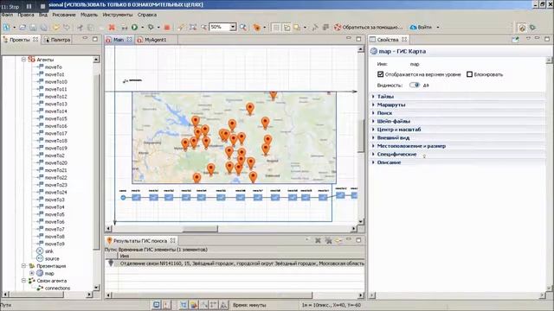Image resolution: width=554 pixels, height=311 pixels.
Task: Click the Zoom to fit icon
Action: pyautogui.click(x=192, y=27)
